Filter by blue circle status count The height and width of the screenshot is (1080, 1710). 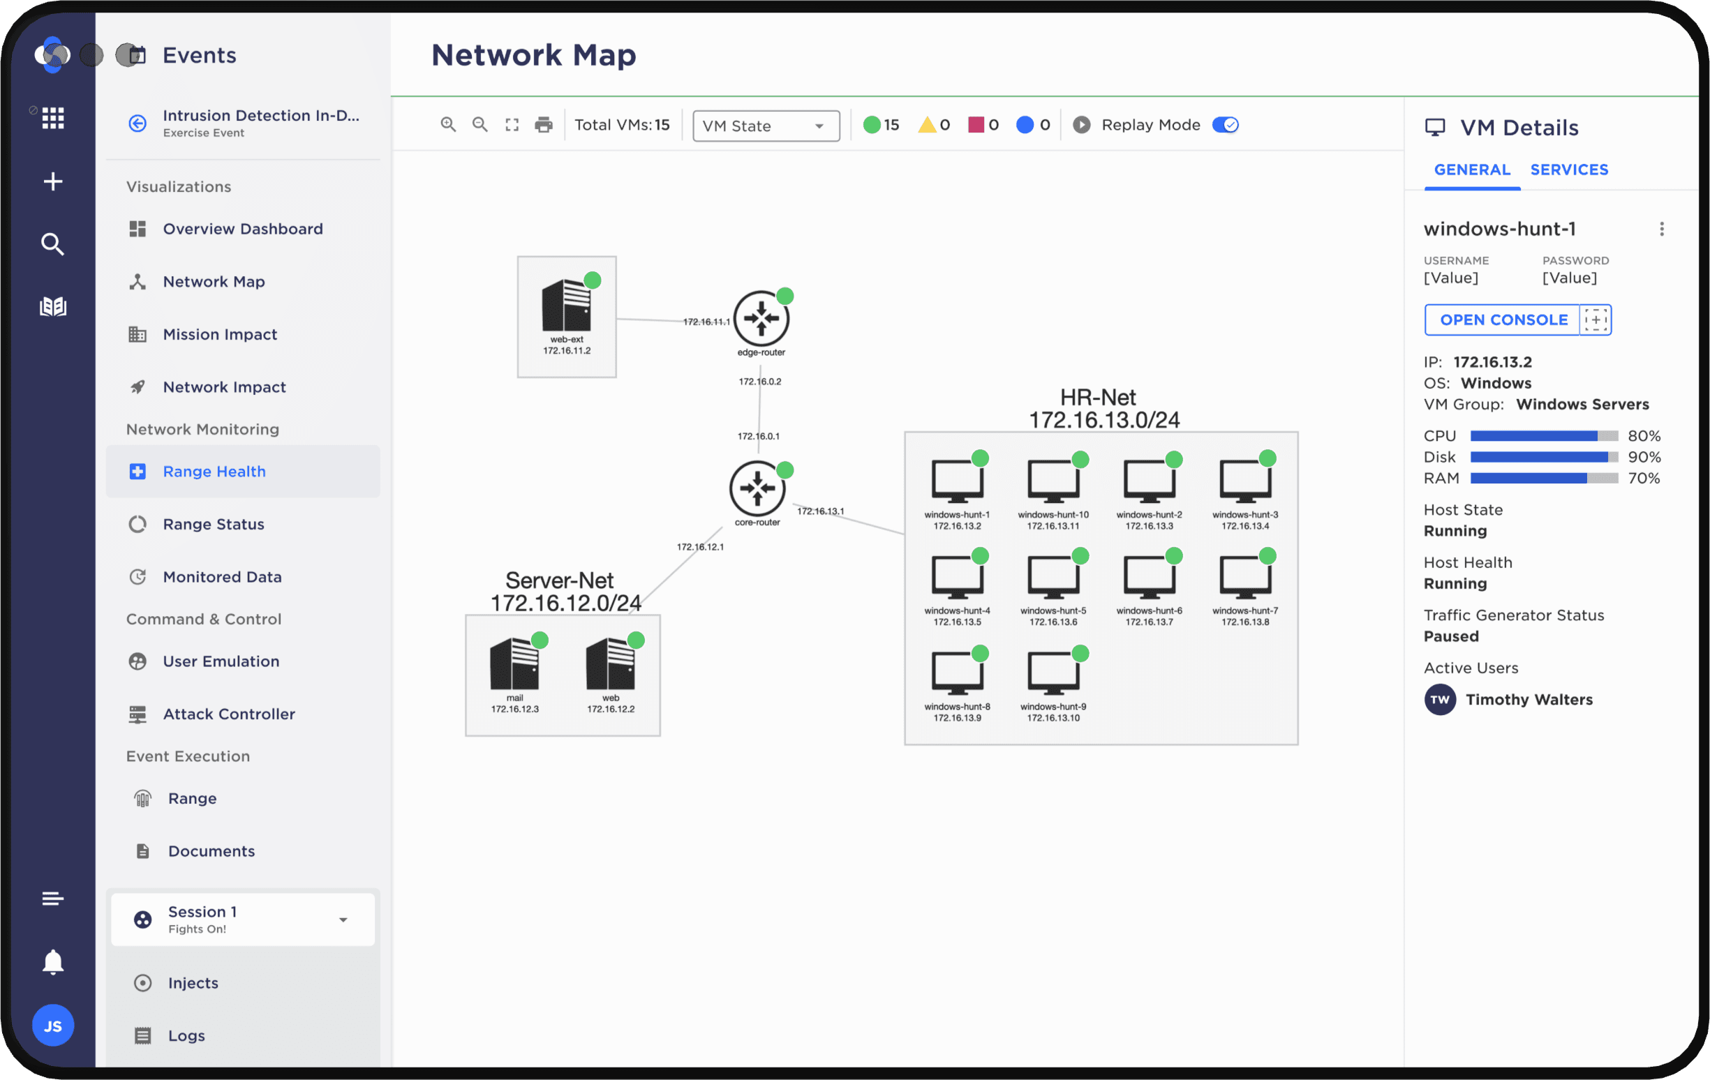pos(1033,125)
